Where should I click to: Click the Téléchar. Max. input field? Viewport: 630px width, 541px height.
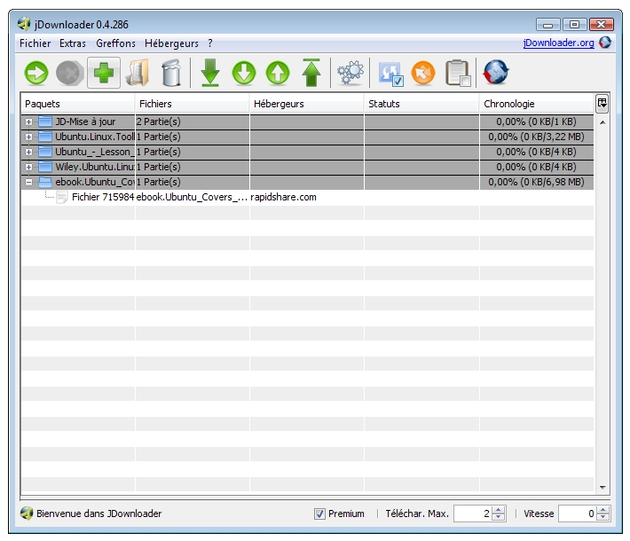tap(473, 514)
